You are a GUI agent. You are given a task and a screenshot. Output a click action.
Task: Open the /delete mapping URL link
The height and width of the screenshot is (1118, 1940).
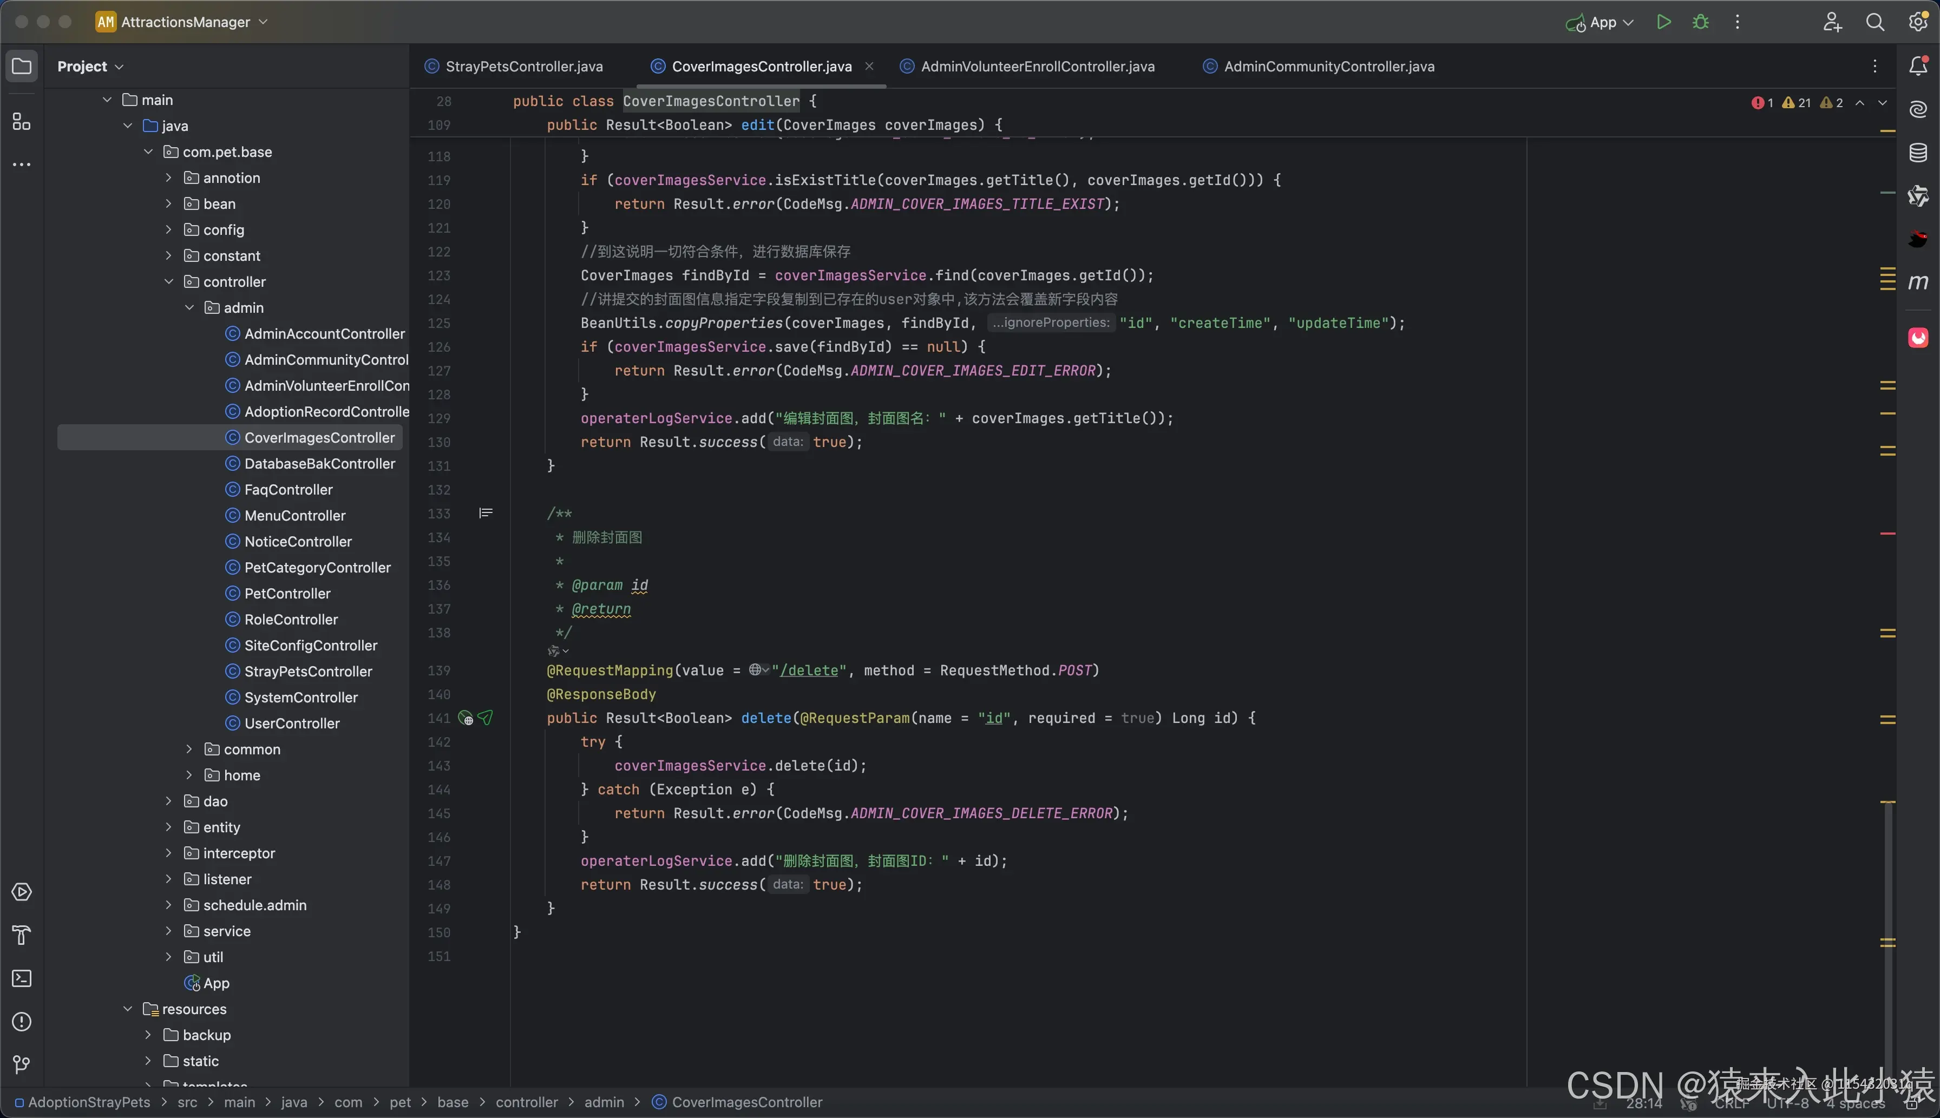point(808,670)
